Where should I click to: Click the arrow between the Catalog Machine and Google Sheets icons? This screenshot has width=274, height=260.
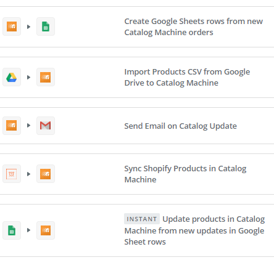pos(28,26)
